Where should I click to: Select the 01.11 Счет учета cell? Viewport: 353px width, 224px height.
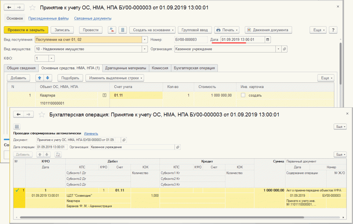pos(136,95)
